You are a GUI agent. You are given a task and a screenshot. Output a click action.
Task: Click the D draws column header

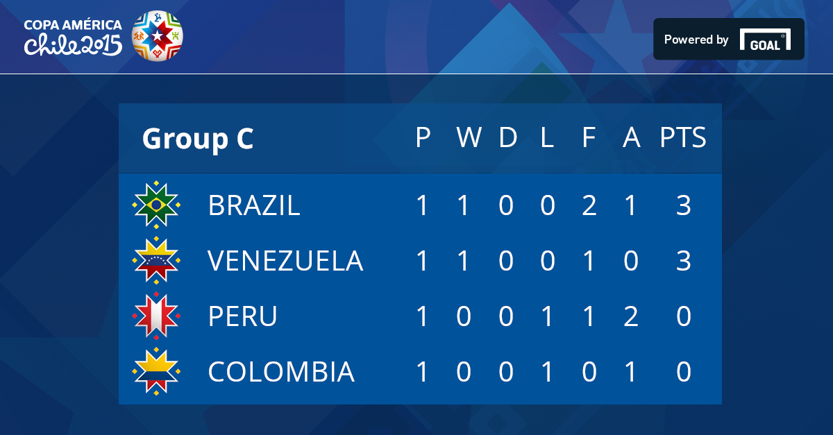tap(508, 138)
